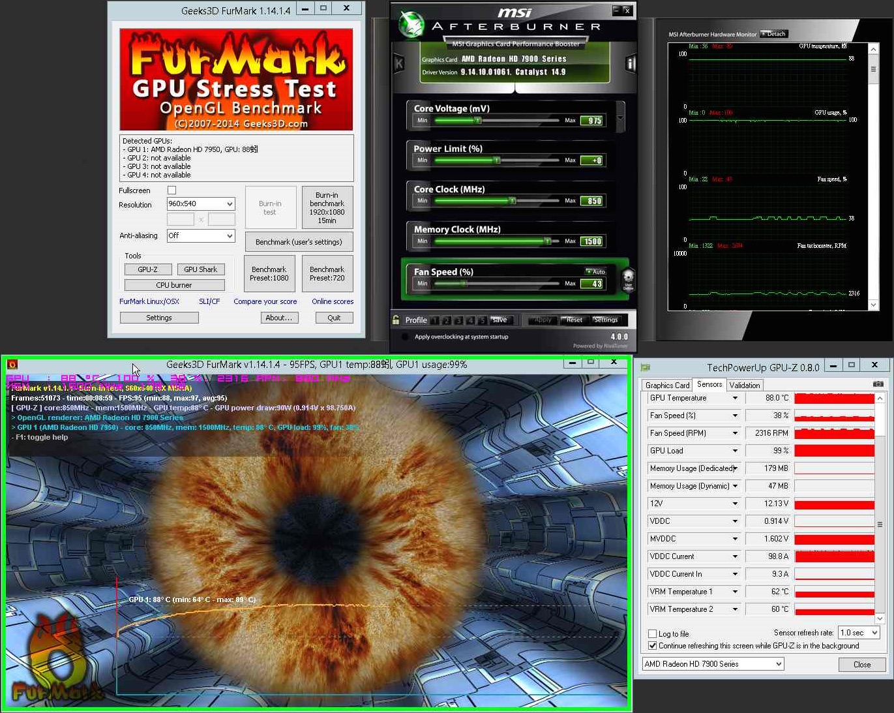Open the Online scores link

click(x=333, y=301)
